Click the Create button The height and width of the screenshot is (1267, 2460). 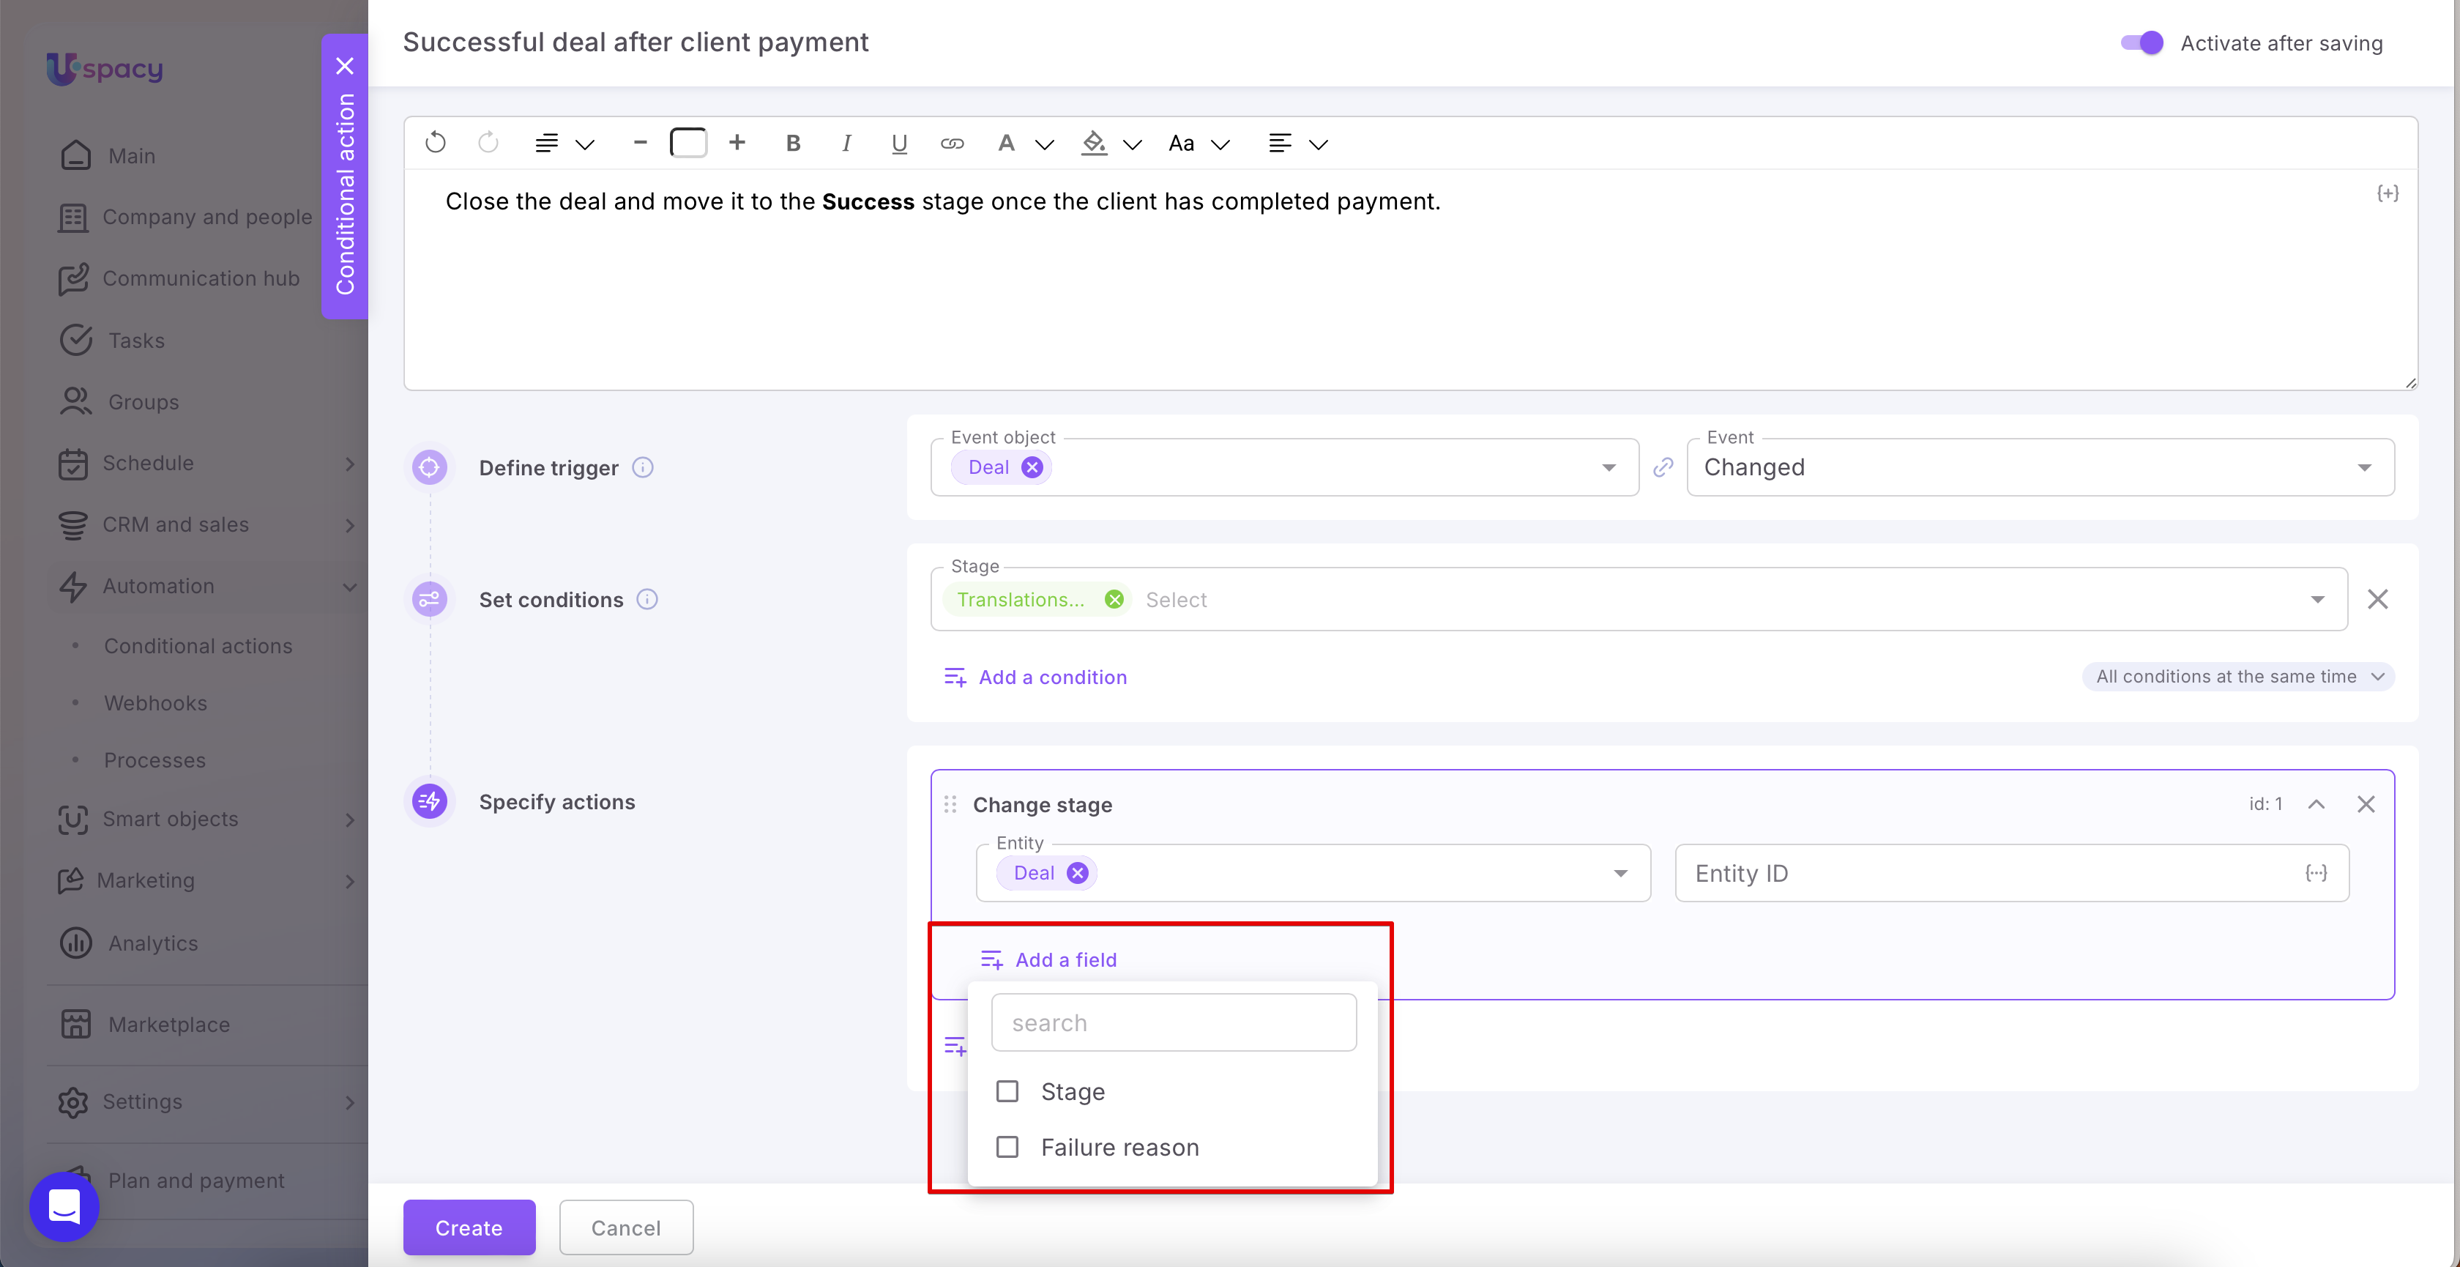tap(469, 1227)
